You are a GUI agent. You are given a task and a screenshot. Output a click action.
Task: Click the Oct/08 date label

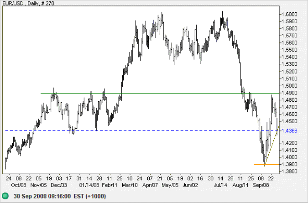coord(19,185)
